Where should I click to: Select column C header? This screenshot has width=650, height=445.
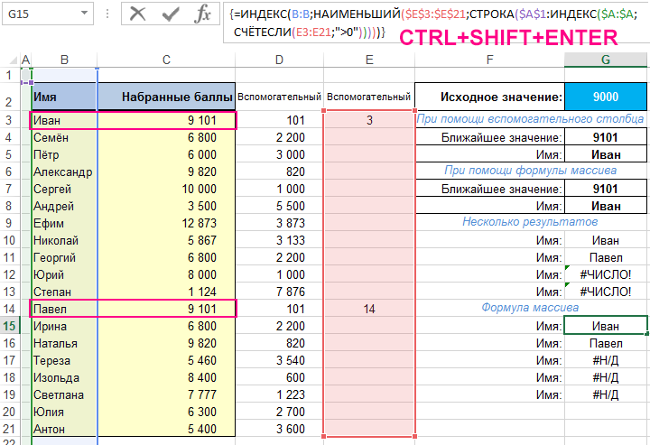pyautogui.click(x=166, y=60)
